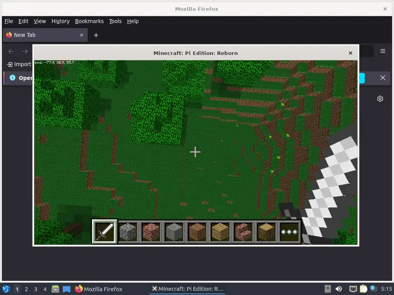
Task: Open the file manager taskbar icon
Action: click(x=55, y=289)
